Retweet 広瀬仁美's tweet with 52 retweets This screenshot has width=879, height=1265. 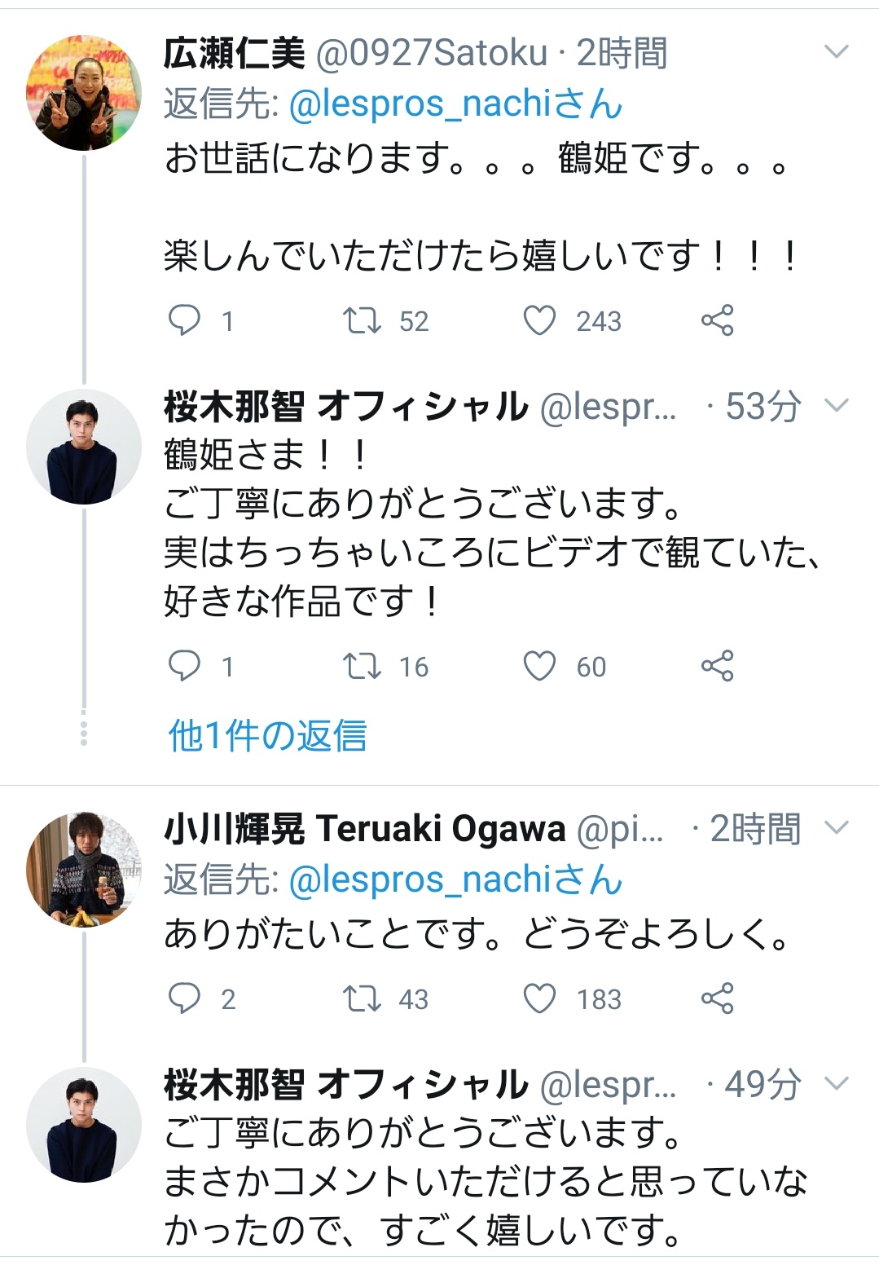[x=362, y=320]
